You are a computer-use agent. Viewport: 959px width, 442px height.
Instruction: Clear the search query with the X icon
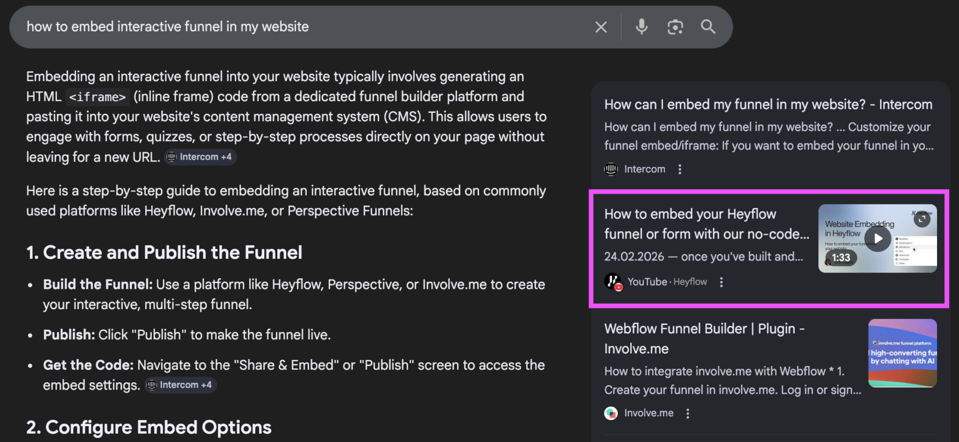pos(601,27)
